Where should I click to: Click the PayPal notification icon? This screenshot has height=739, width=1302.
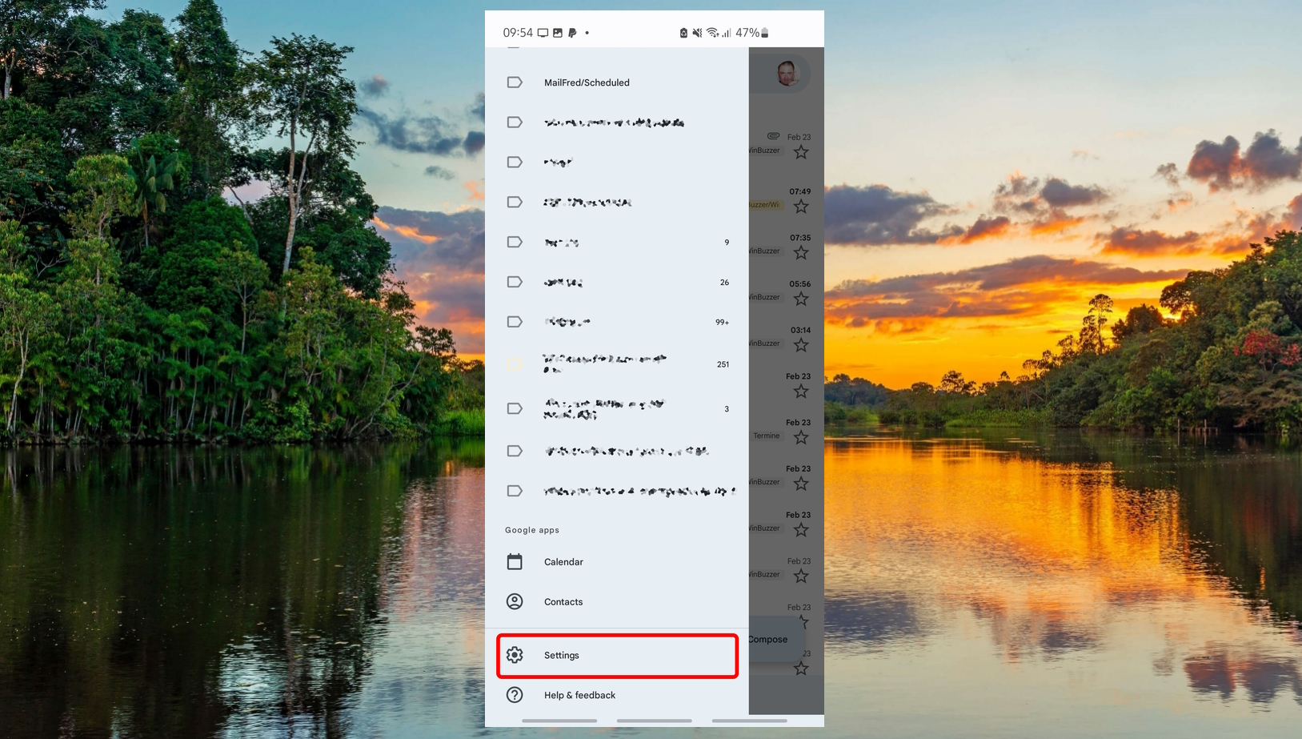point(572,33)
